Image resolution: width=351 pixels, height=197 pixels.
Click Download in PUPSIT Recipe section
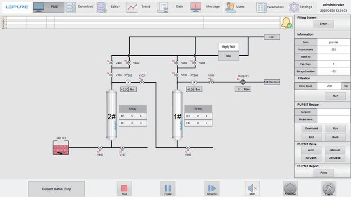(x=311, y=128)
